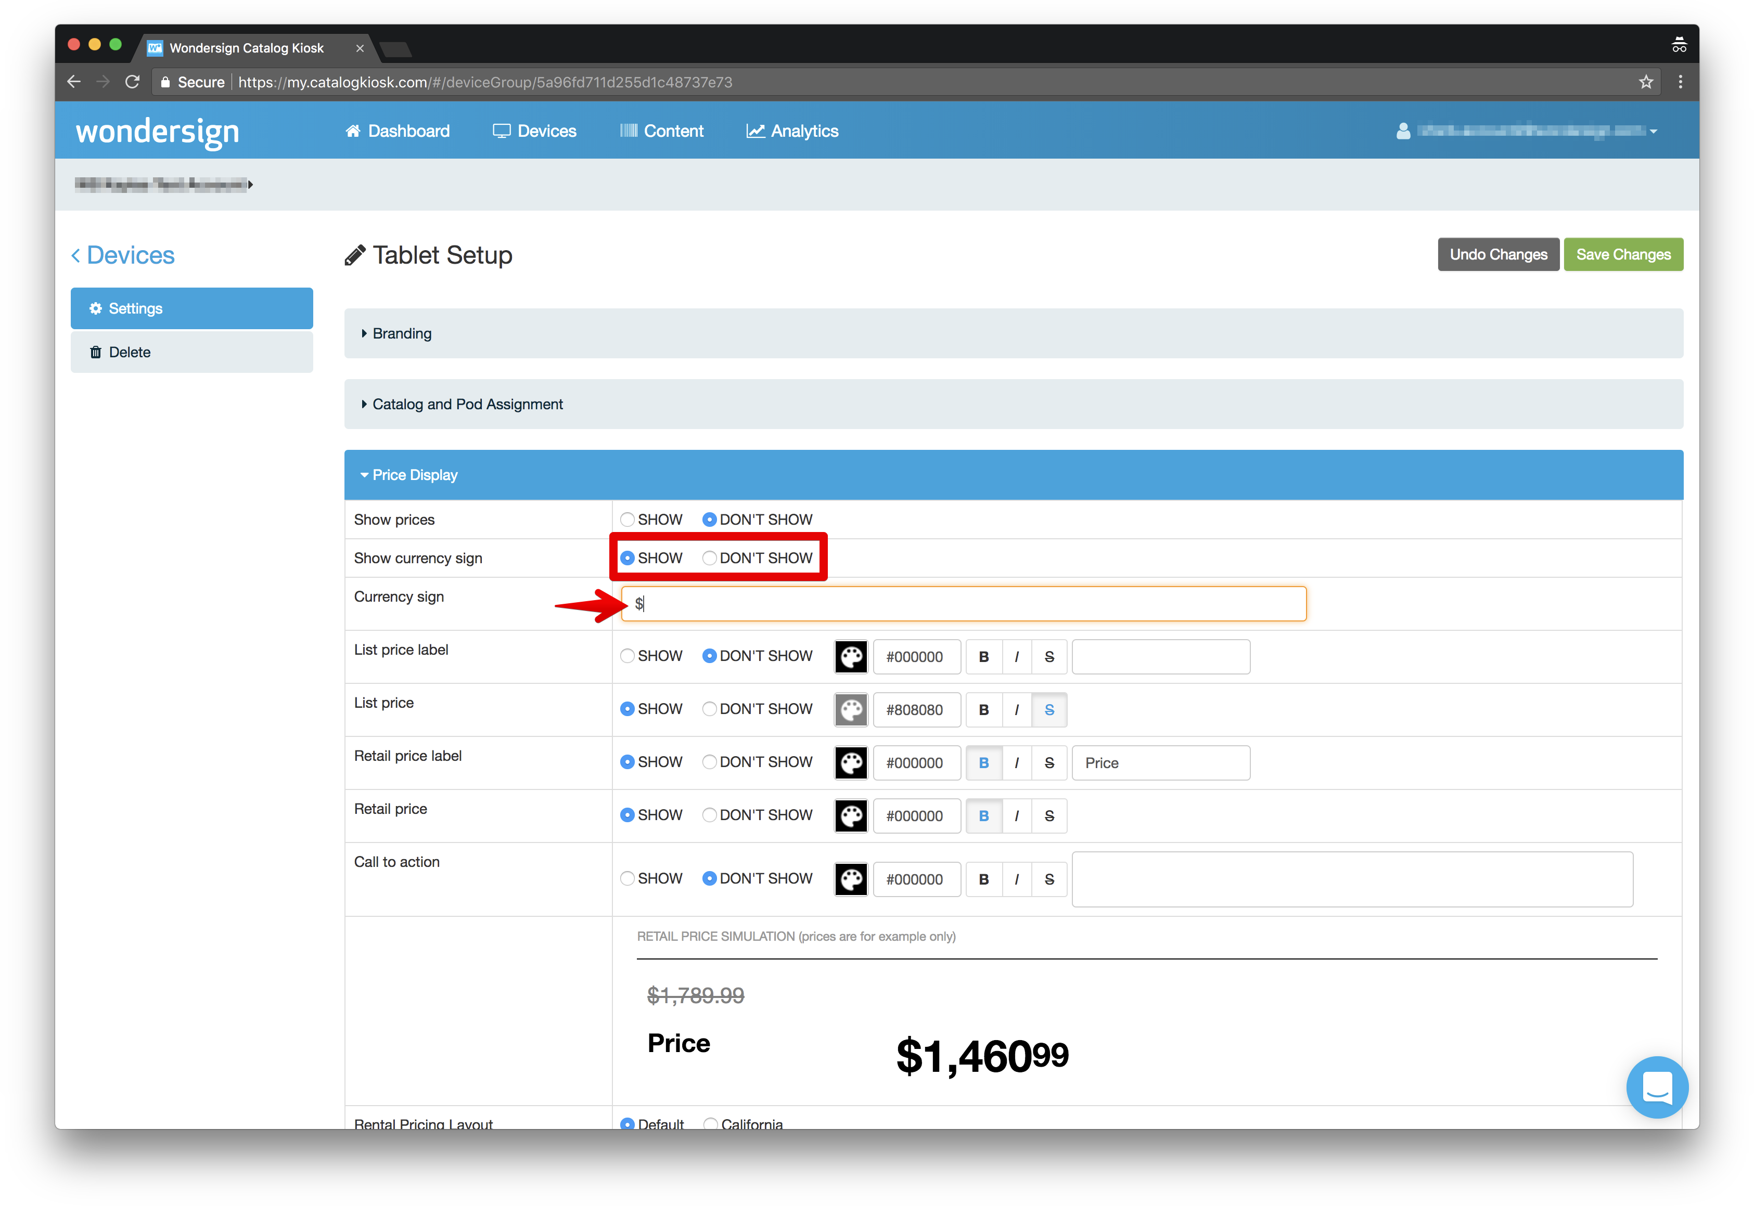
Task: Toggle bold on Retail price label
Action: pos(983,762)
